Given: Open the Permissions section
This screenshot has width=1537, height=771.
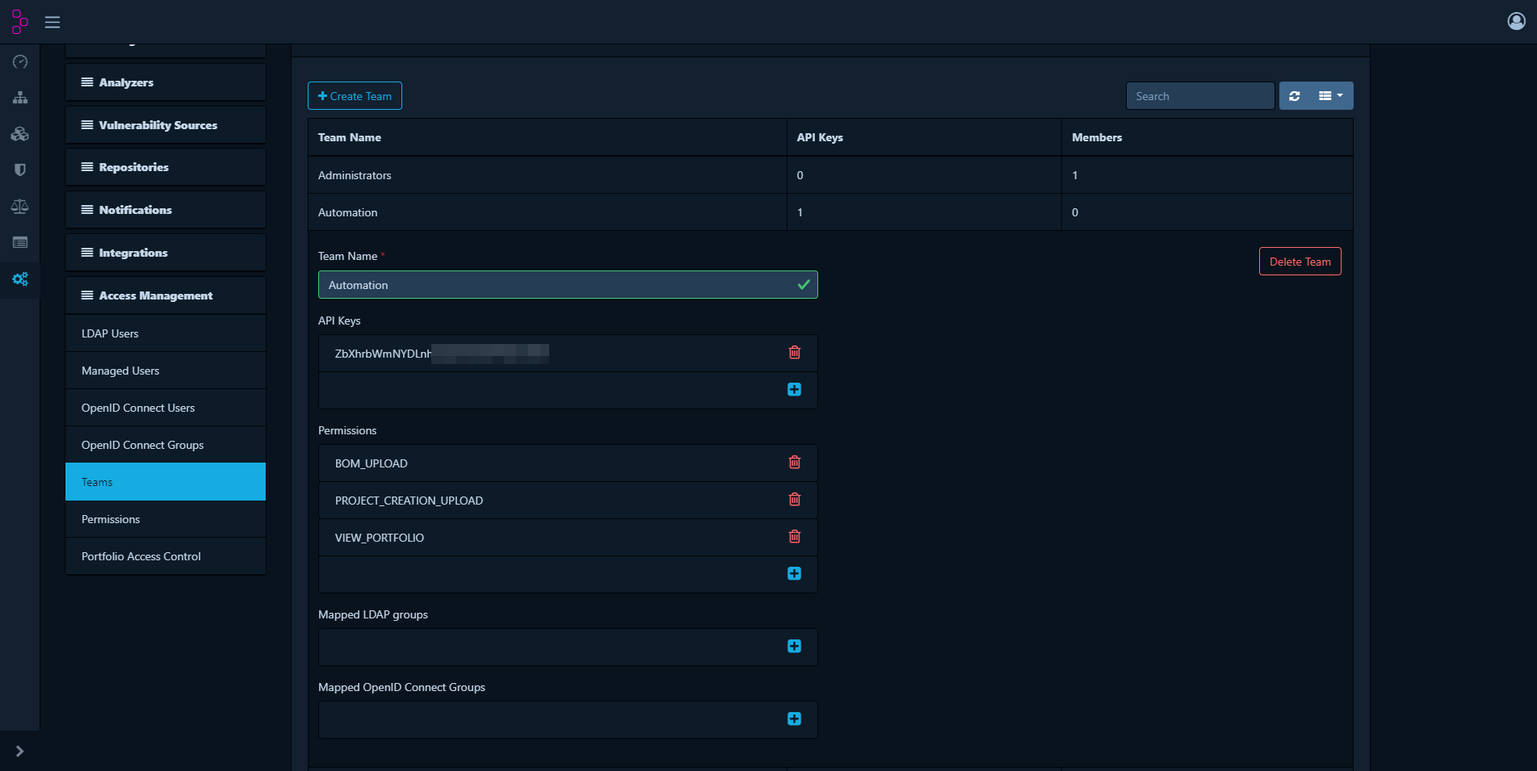Looking at the screenshot, I should [165, 518].
